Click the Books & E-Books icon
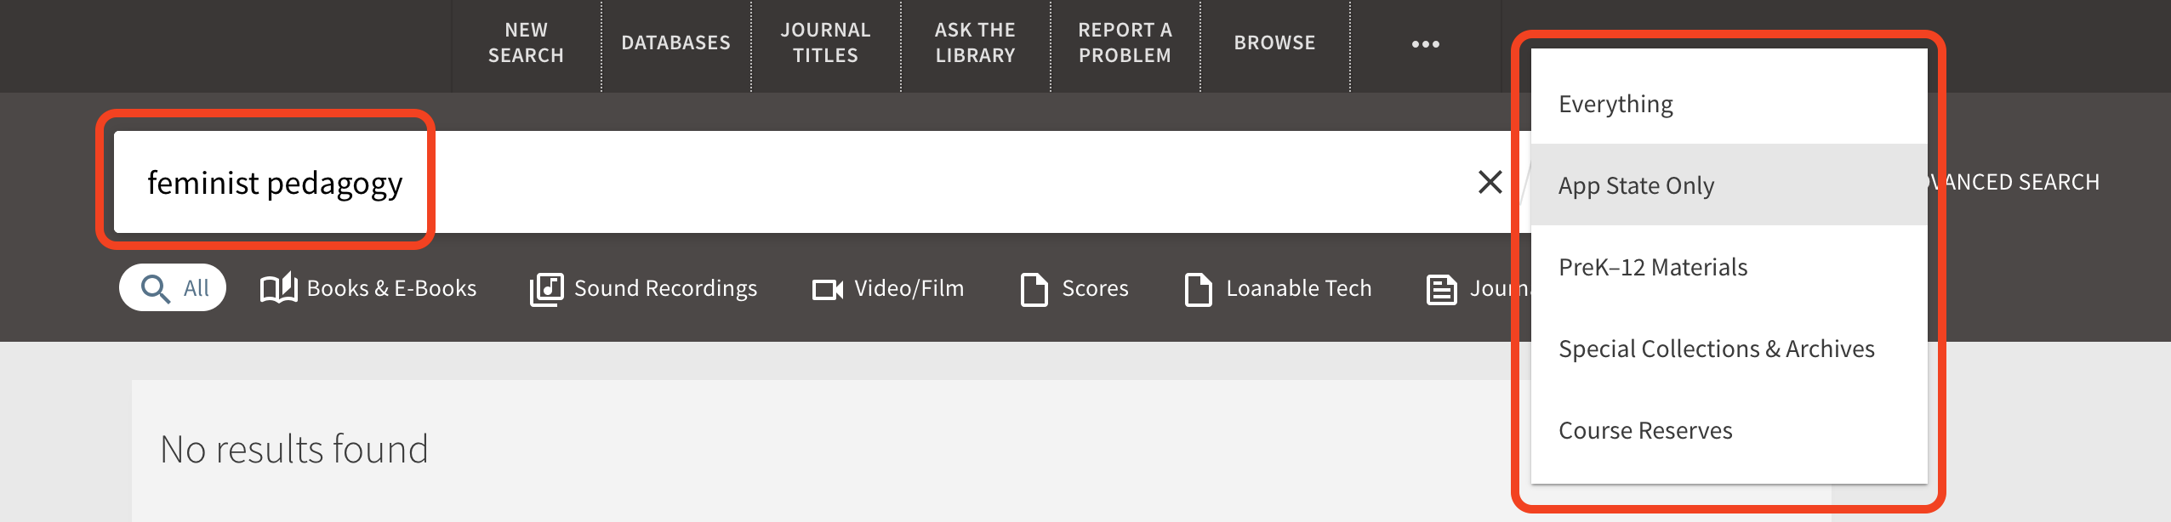The image size is (2171, 522). (x=278, y=289)
